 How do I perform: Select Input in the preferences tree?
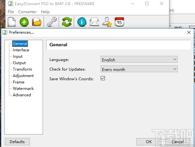tap(18, 56)
